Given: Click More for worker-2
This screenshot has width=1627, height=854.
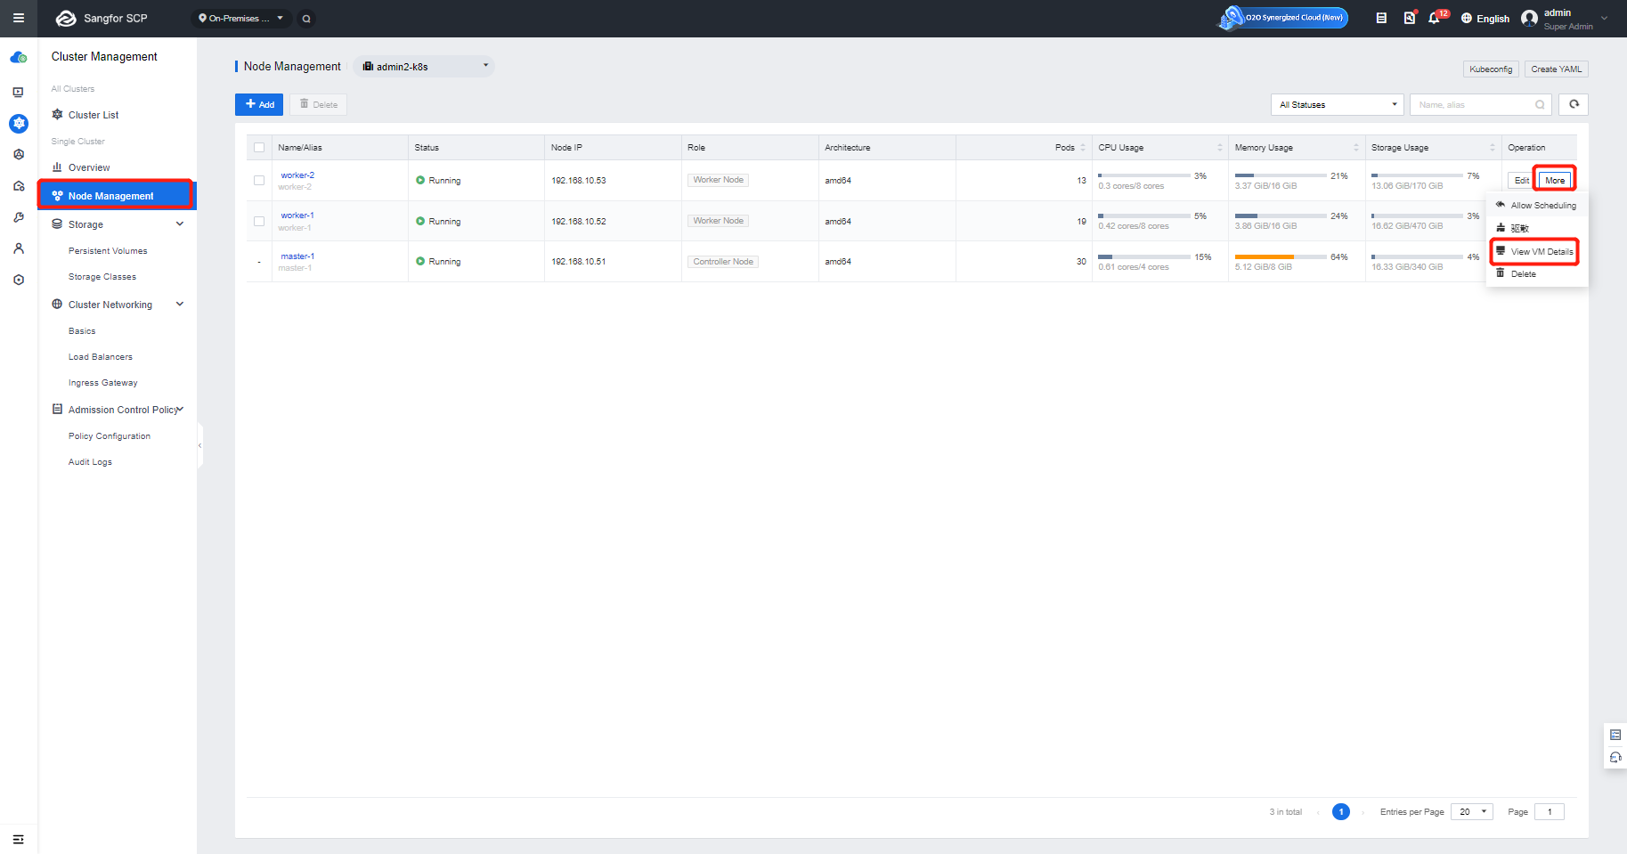Looking at the screenshot, I should click(x=1555, y=181).
